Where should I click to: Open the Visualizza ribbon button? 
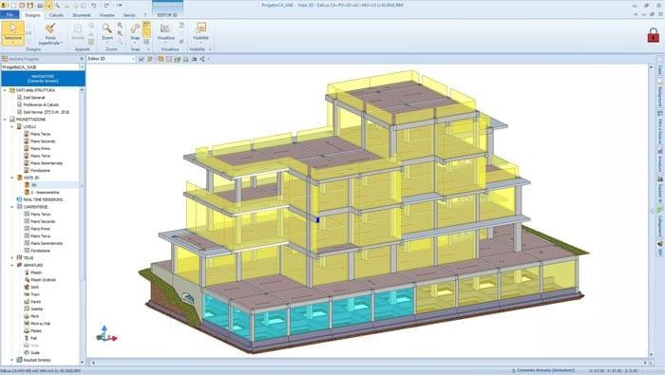[x=165, y=31]
